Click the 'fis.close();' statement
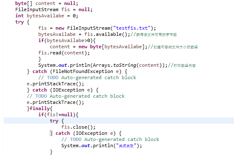The height and width of the screenshot is (155, 234). (x=79, y=127)
